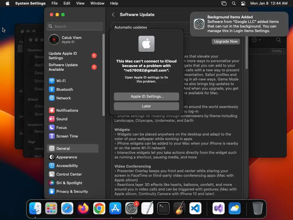The height and width of the screenshot is (220, 293).
Task: Launch Firefox from the Dock
Action: coord(83,208)
